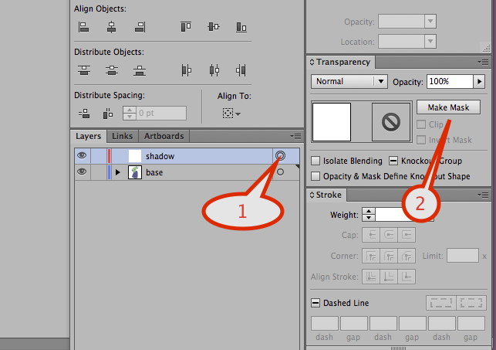
Task: Expand the base layer contents
Action: [118, 172]
